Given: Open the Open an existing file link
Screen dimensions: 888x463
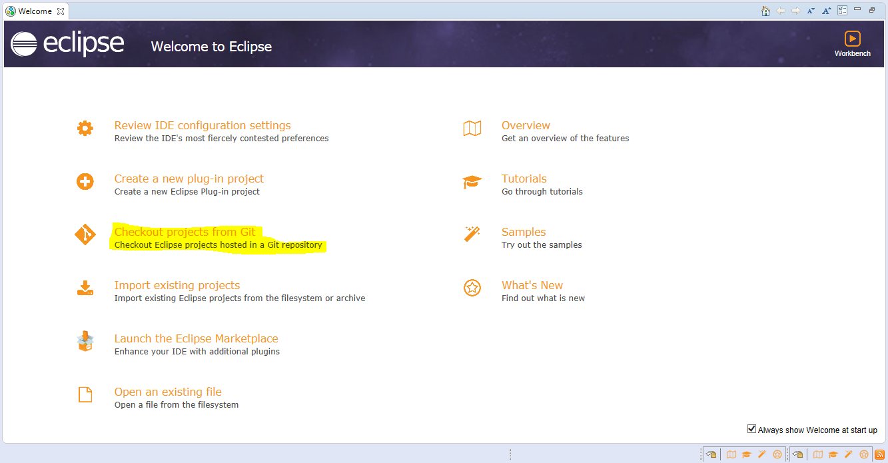Looking at the screenshot, I should [168, 392].
